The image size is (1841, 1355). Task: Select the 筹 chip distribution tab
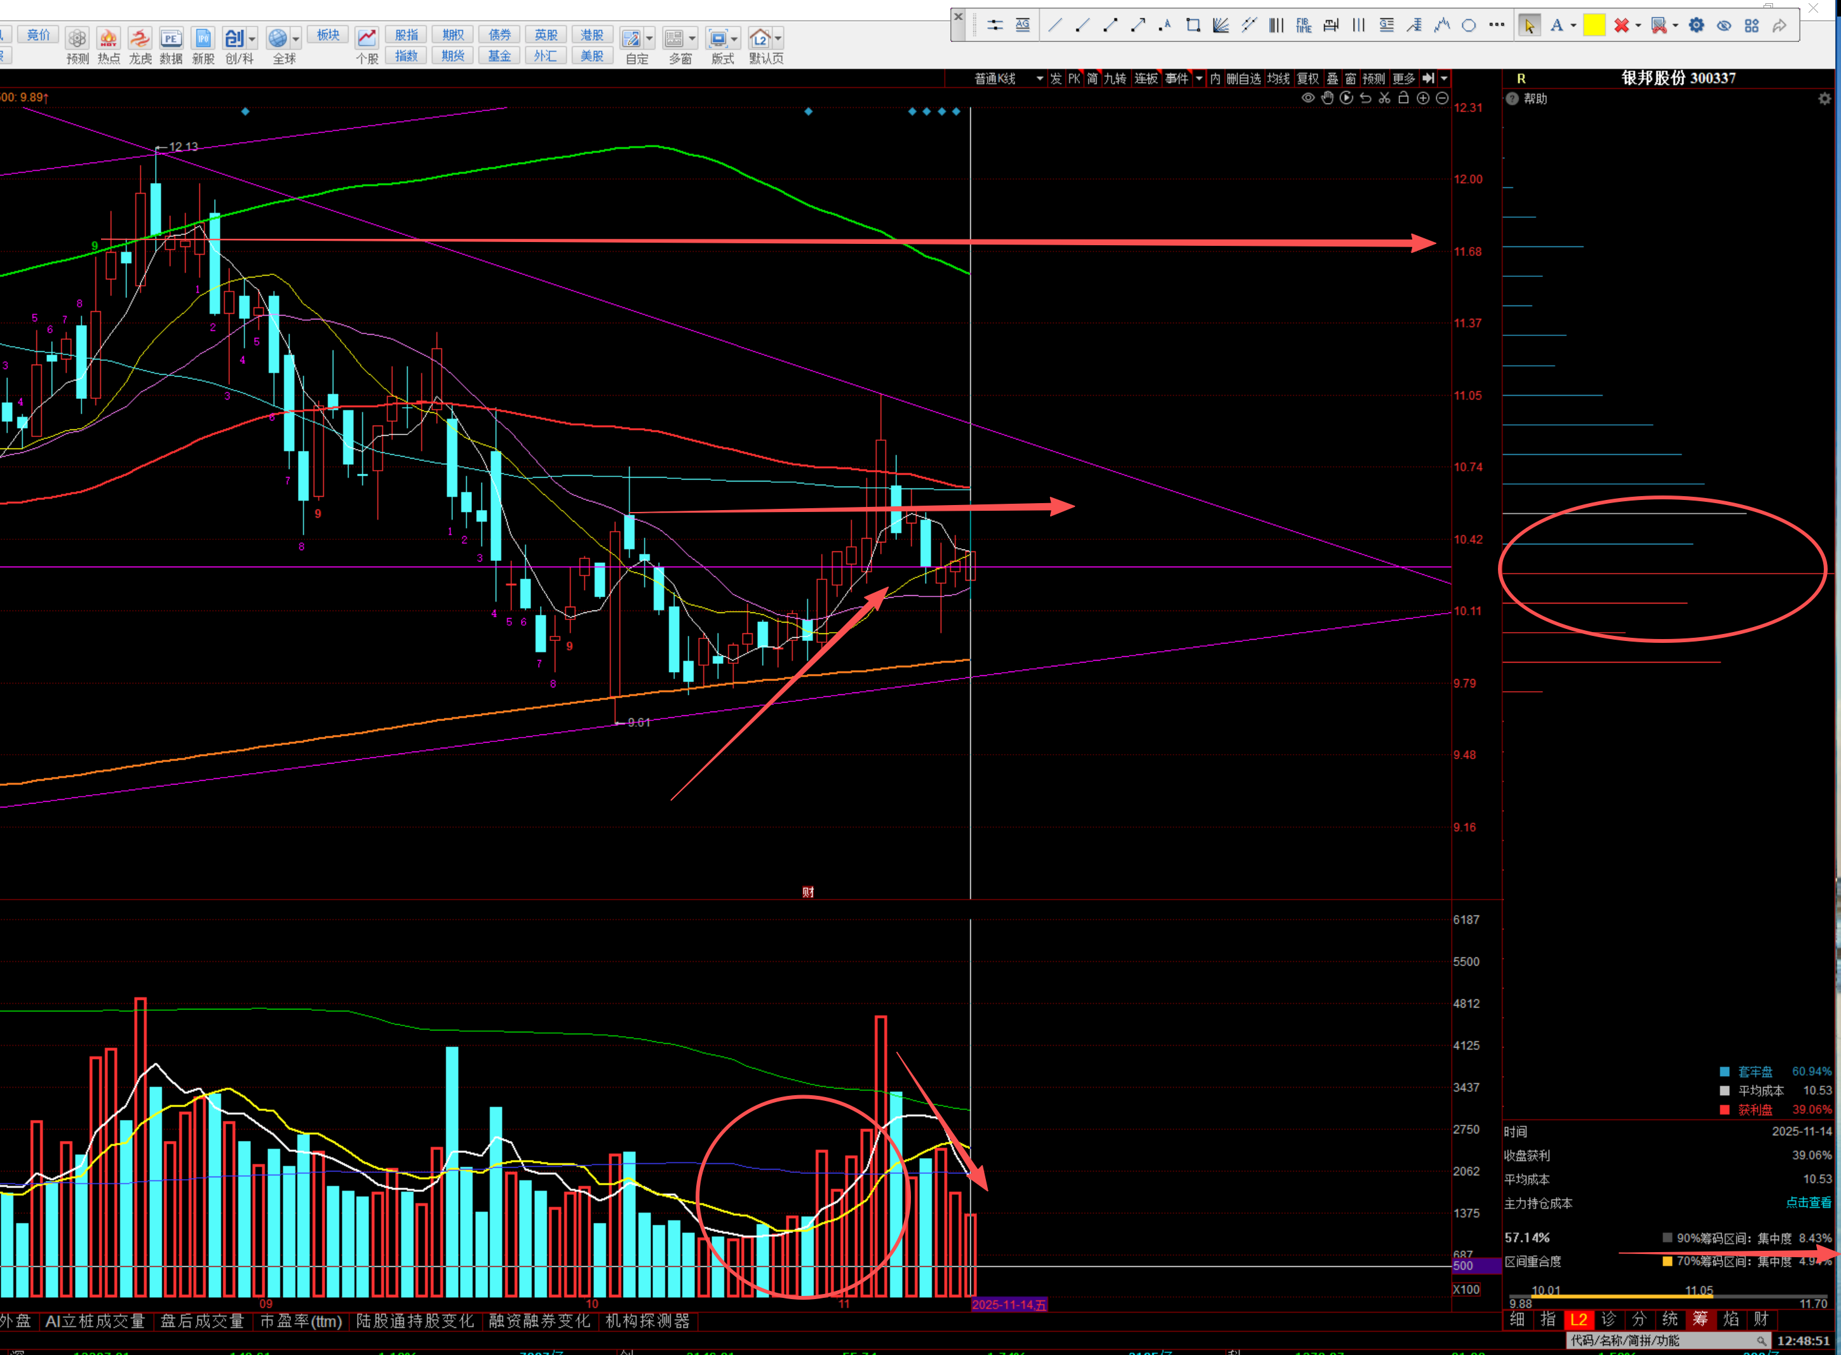pyautogui.click(x=1700, y=1319)
